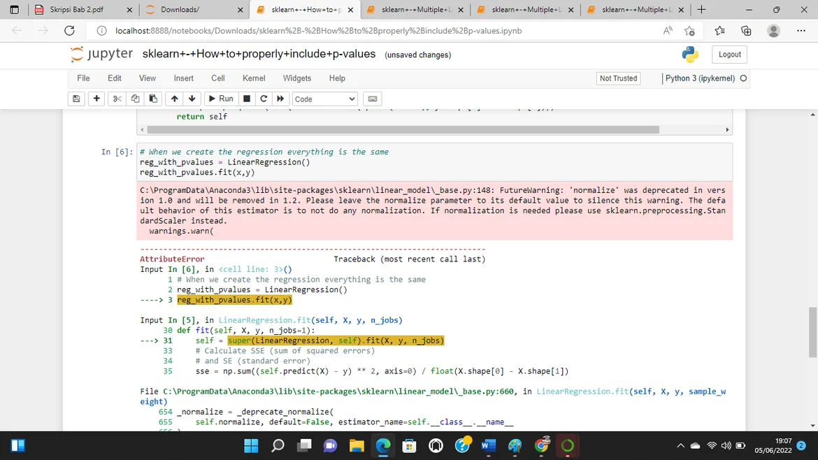
Task: Move selected cell down with arrow
Action: [x=192, y=99]
